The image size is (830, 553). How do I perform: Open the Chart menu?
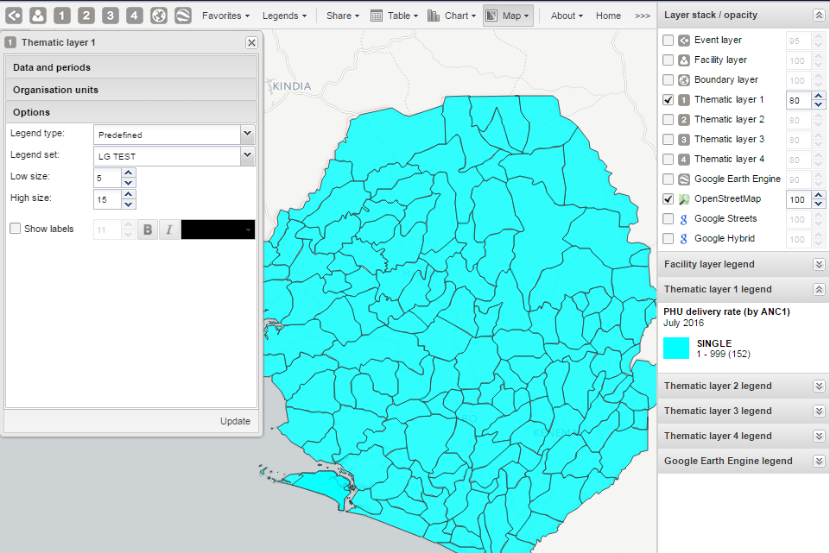(451, 16)
